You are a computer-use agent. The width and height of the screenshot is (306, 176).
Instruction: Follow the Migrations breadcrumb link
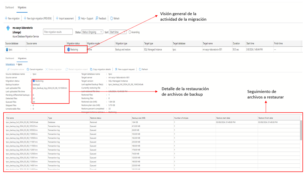point(10,64)
